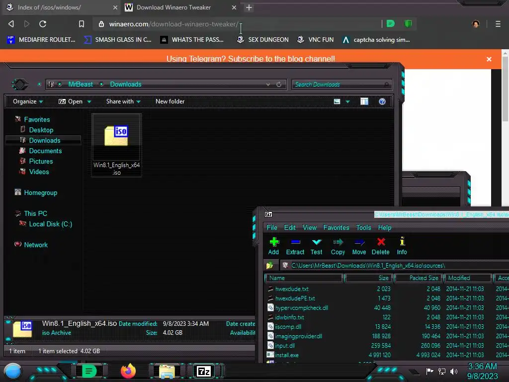Click MrBeast in the Explorer breadcrumb
509x382 pixels.
[x=81, y=84]
